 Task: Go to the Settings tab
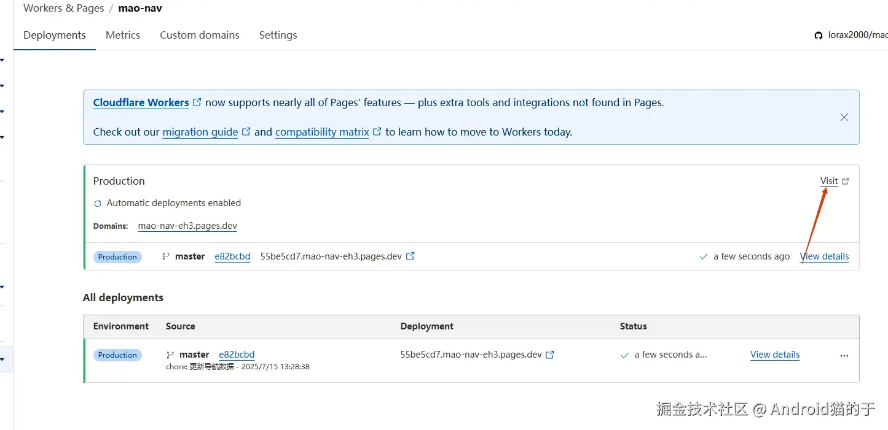click(278, 35)
